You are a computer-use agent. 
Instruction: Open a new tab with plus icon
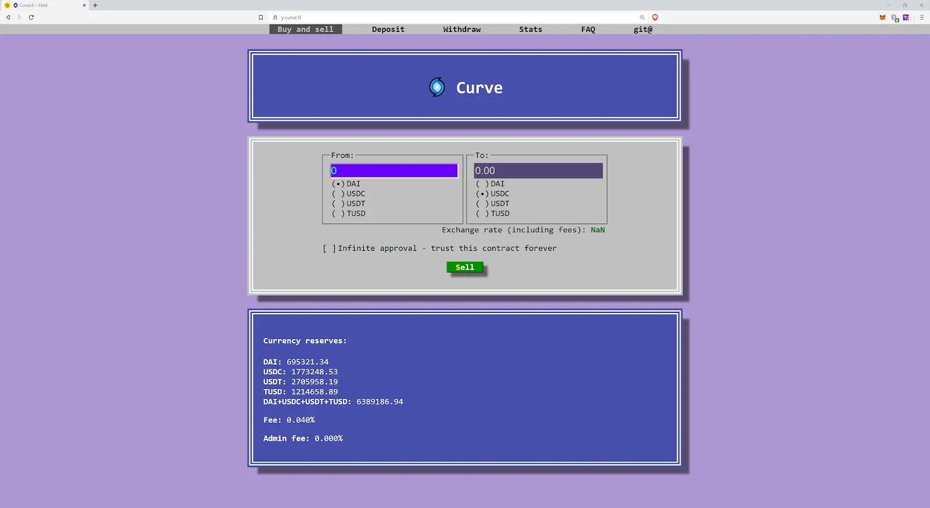pos(95,5)
